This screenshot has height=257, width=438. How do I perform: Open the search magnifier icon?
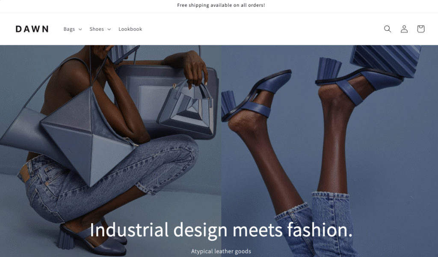click(x=388, y=29)
